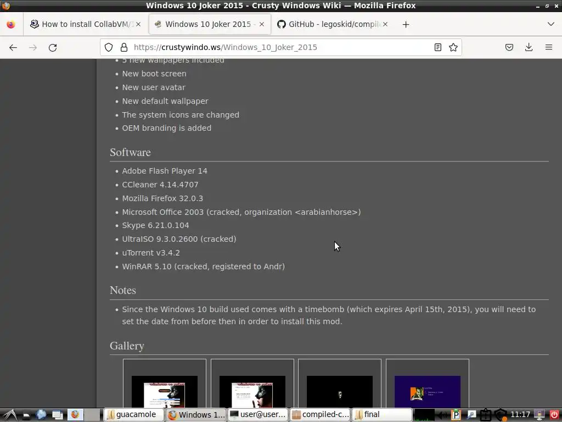562x422 pixels.
Task: Click 'Mozilla Firefox 32.0.3' list item
Action: coord(162,198)
